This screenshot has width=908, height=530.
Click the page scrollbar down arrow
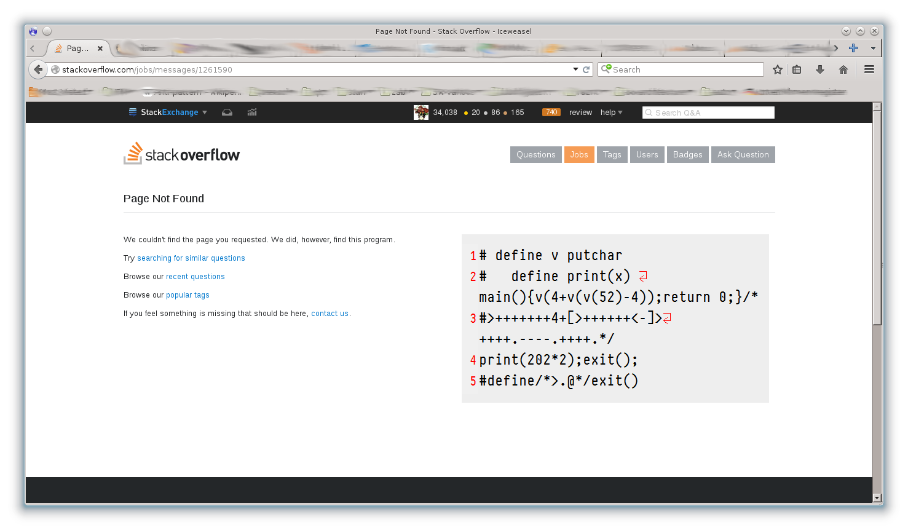[877, 498]
